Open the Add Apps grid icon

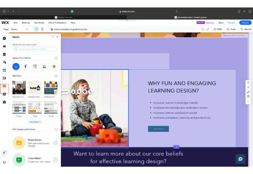[x=4, y=70]
